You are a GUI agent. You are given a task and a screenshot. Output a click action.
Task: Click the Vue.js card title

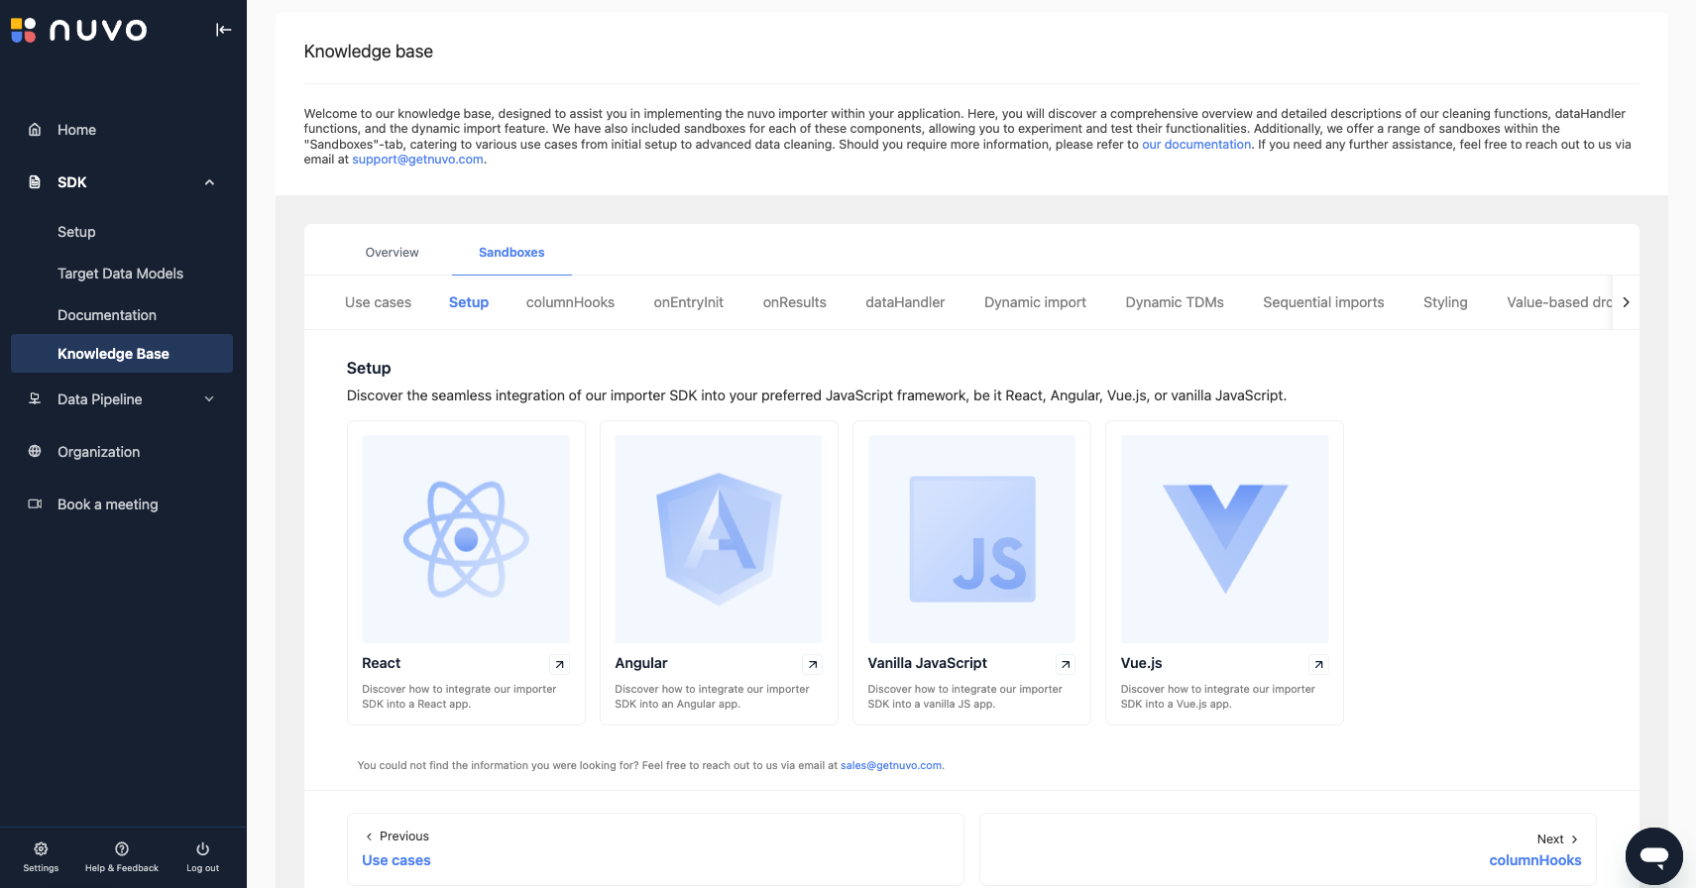[1141, 663]
